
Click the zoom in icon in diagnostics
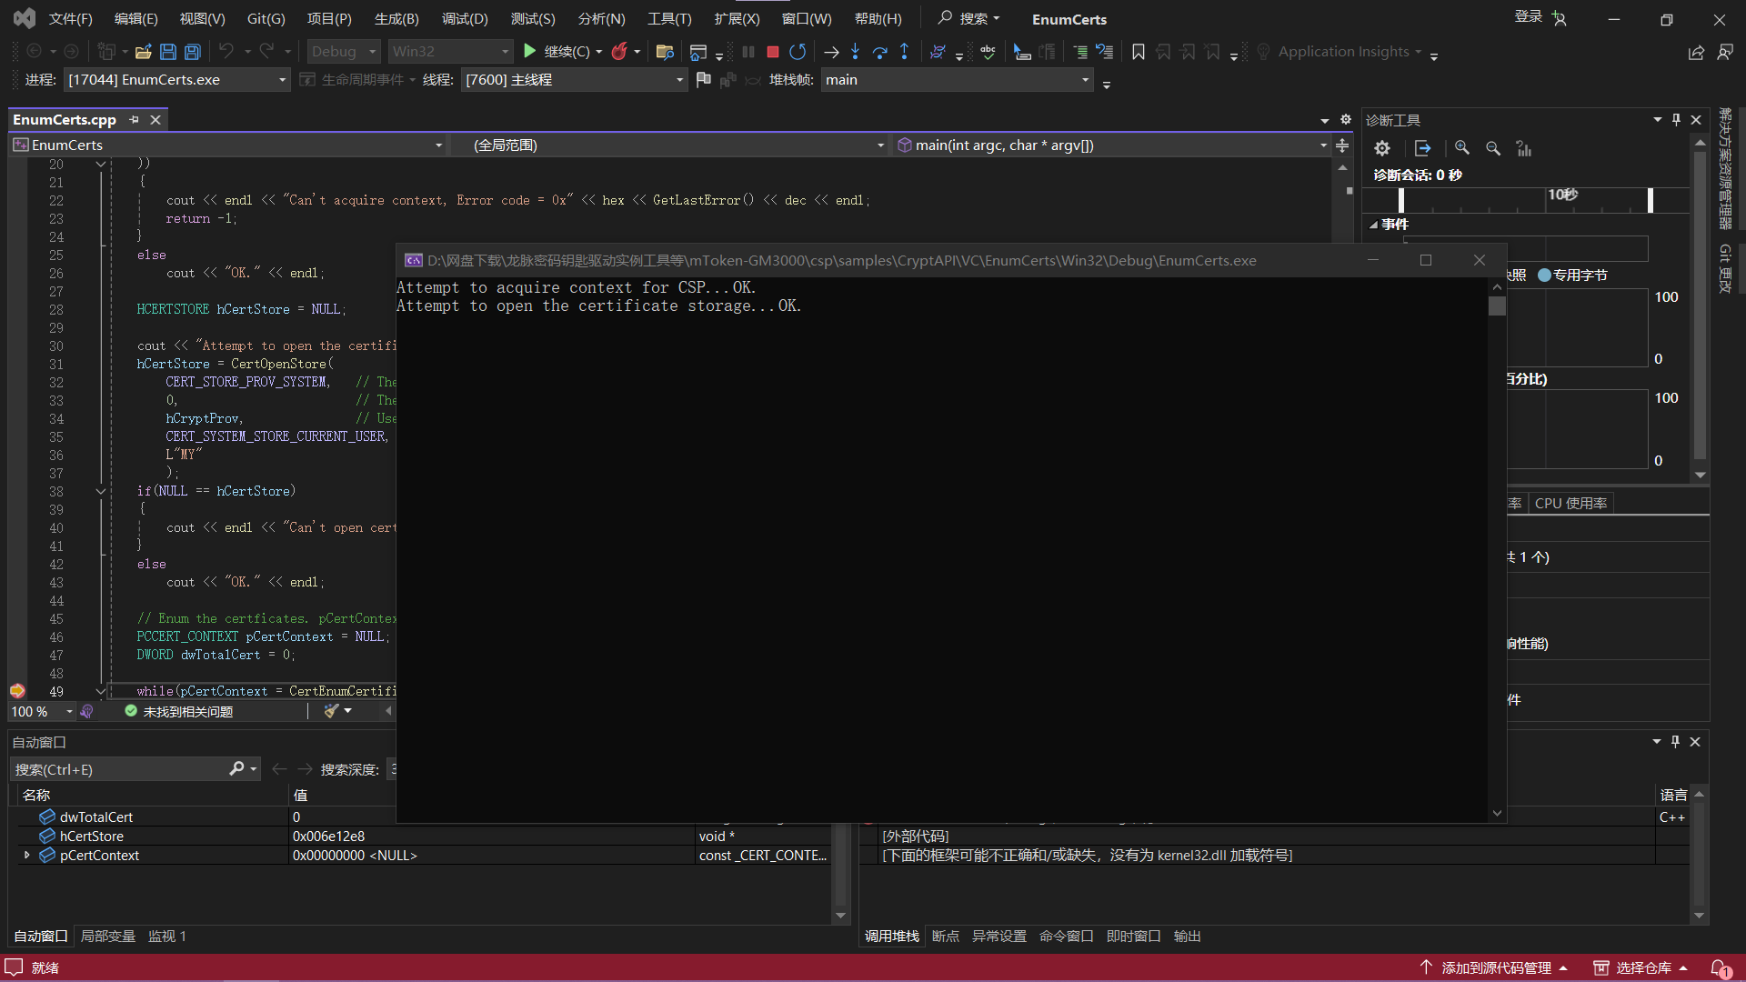click(1461, 148)
